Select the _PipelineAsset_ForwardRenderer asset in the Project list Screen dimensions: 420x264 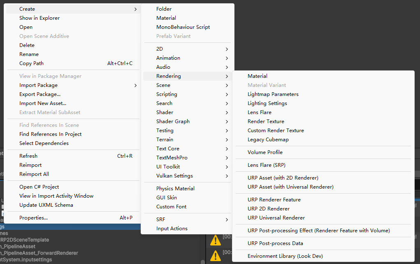click(39, 253)
